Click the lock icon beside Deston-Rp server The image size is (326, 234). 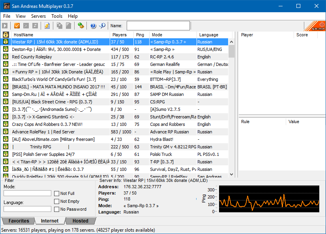(x=6, y=49)
